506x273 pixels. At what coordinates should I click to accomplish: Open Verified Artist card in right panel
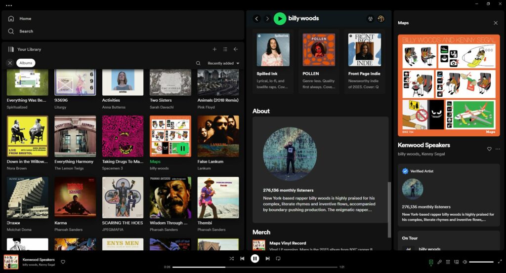tap(449, 195)
